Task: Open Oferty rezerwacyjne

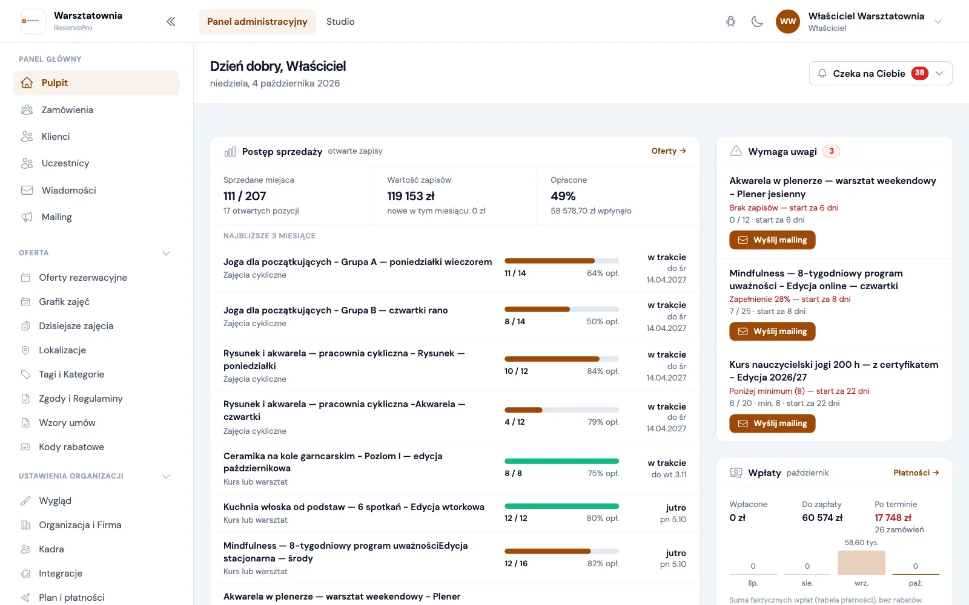Action: pos(96,278)
